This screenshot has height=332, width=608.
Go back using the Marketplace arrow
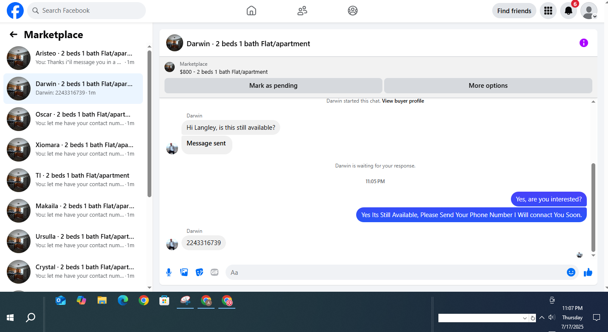point(14,35)
